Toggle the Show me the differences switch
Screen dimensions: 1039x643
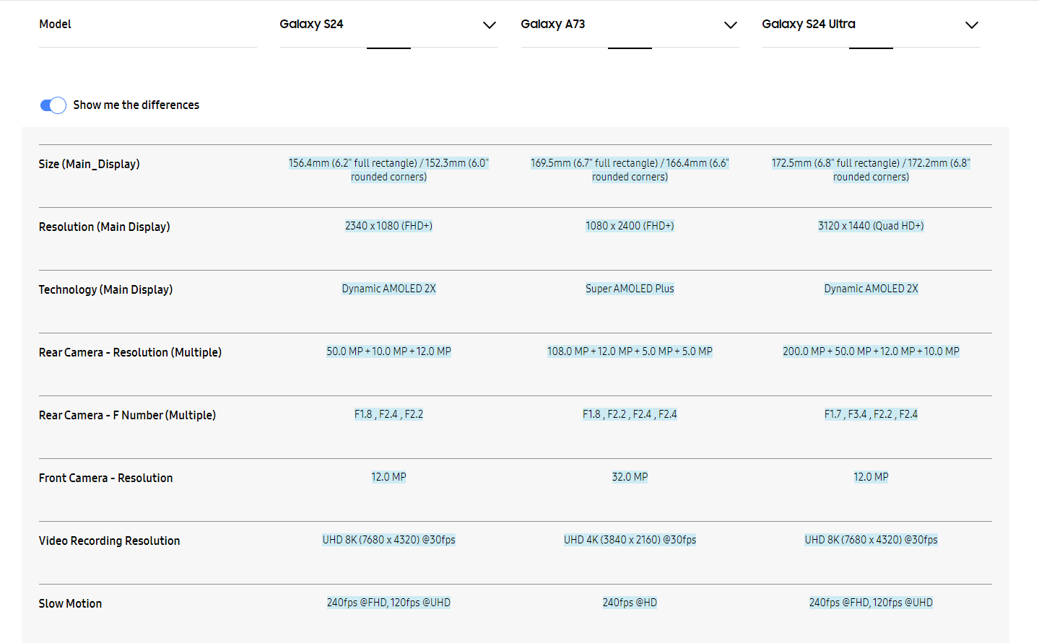(x=53, y=105)
